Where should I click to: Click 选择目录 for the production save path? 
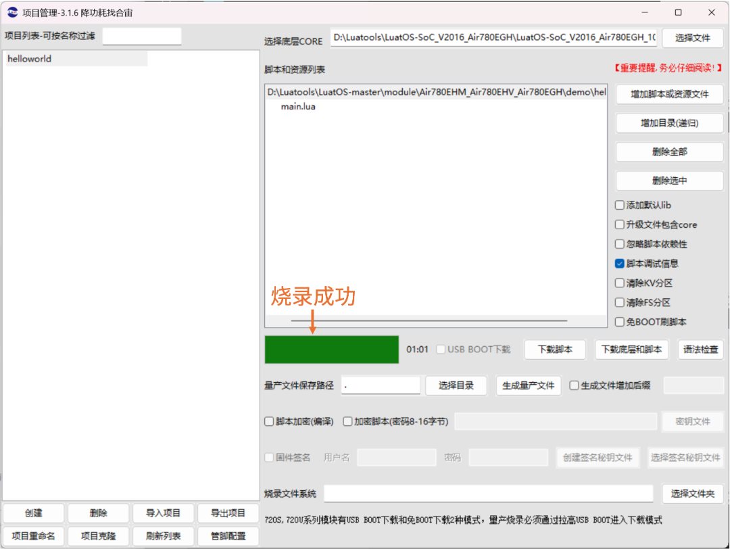[x=456, y=385]
